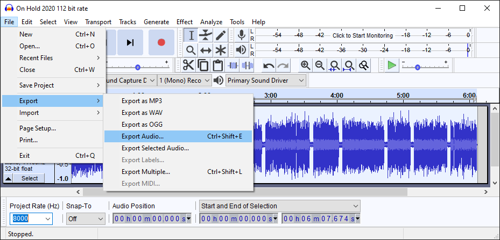Viewport: 500px width, 240px height.
Task: Activate the Selection I-beam tool
Action: tap(191, 35)
